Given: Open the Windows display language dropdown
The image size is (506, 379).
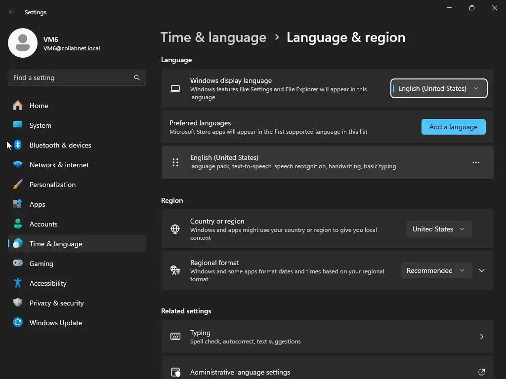Looking at the screenshot, I should pos(438,88).
